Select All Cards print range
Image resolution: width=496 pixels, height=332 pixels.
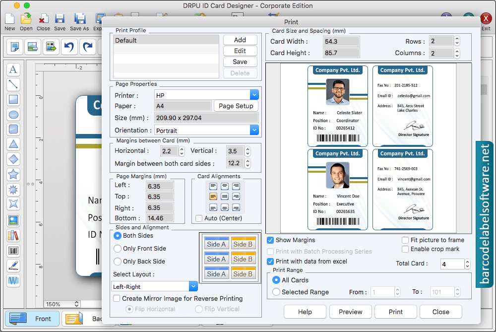tap(276, 280)
